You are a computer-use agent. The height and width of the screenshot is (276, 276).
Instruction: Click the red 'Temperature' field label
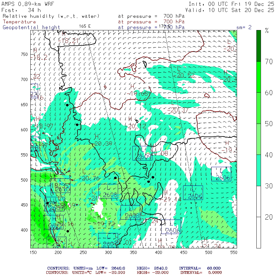(19, 22)
